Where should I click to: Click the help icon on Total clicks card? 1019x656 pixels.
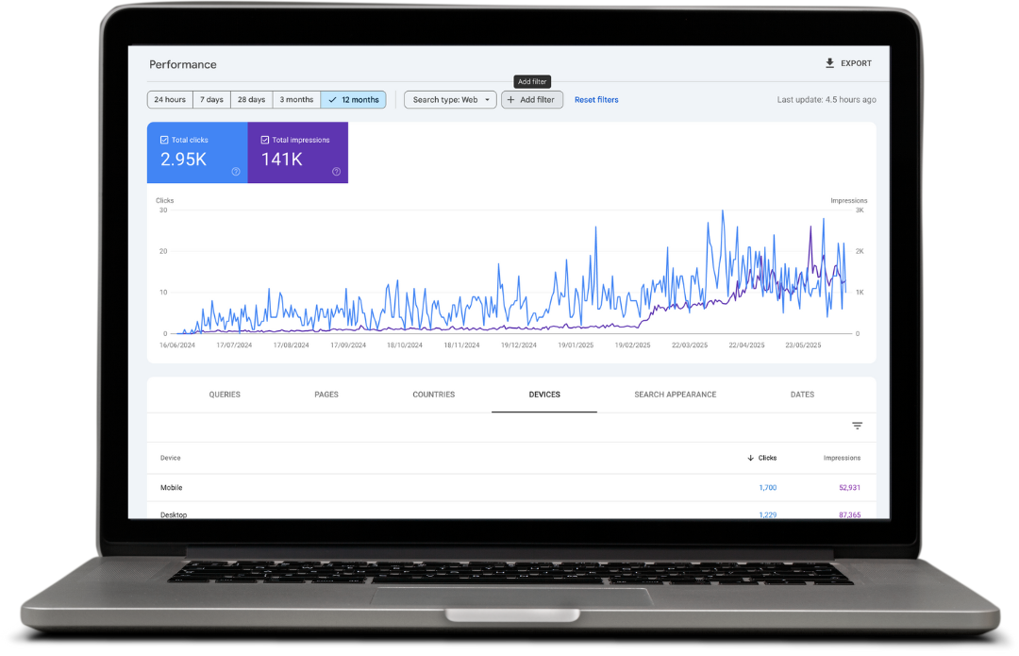(x=236, y=172)
